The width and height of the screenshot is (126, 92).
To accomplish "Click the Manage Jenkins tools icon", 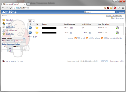I will (x=4, y=30).
